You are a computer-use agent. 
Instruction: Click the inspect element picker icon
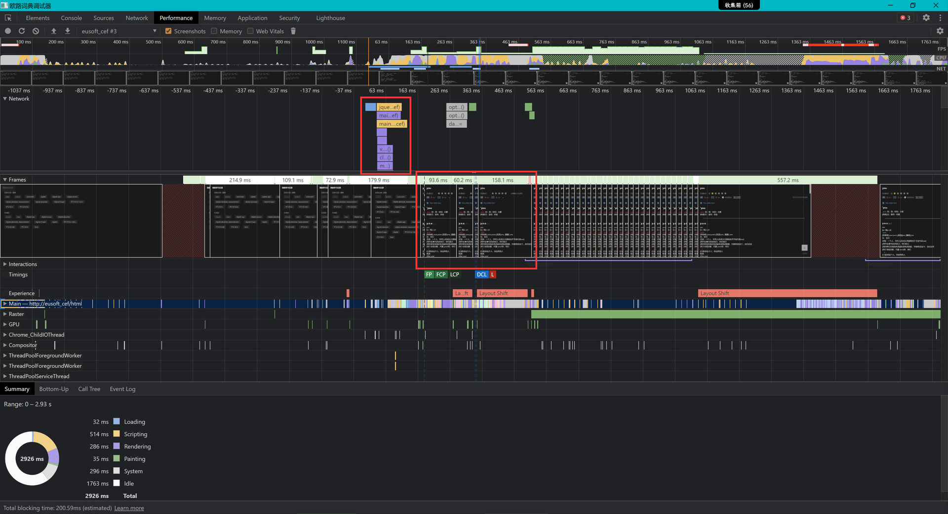[8, 18]
